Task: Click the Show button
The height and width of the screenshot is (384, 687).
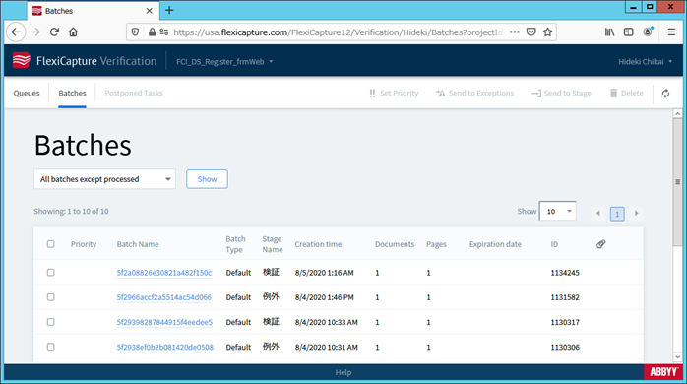Action: (x=207, y=179)
